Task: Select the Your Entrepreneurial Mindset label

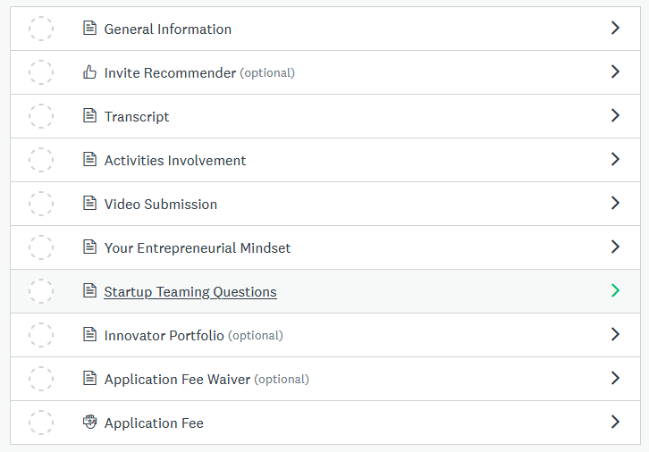Action: [x=198, y=248]
